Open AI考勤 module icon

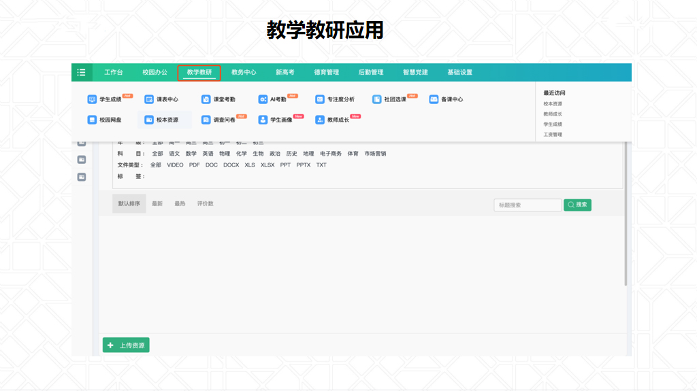[263, 99]
